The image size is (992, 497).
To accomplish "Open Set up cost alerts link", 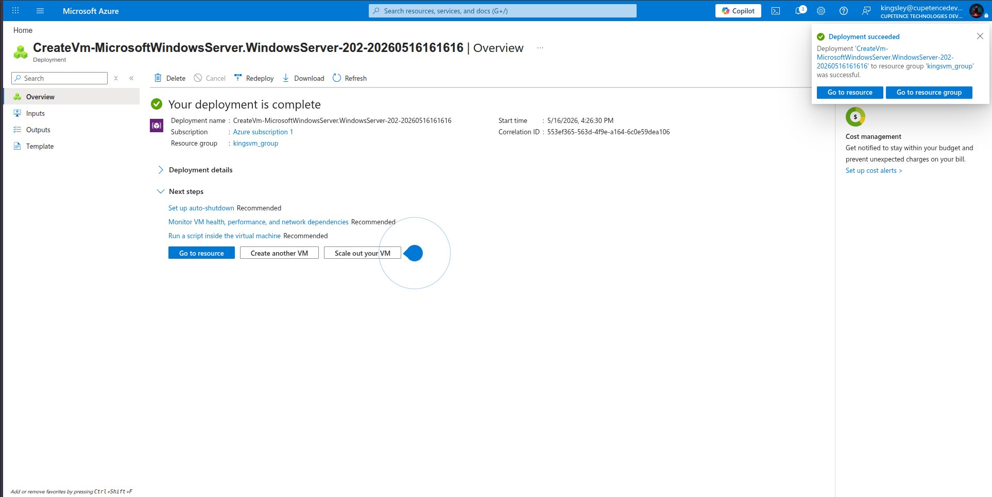I will [x=874, y=170].
